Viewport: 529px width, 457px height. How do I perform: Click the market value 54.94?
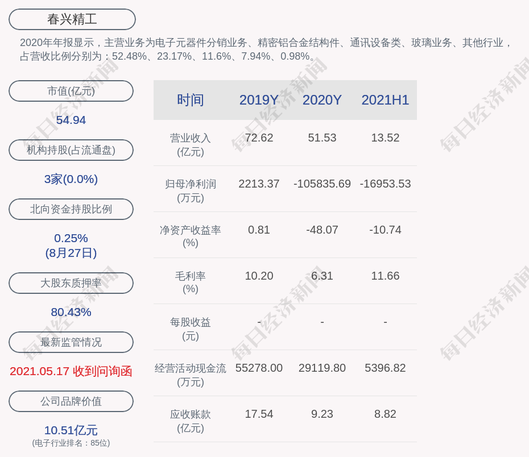coord(71,120)
